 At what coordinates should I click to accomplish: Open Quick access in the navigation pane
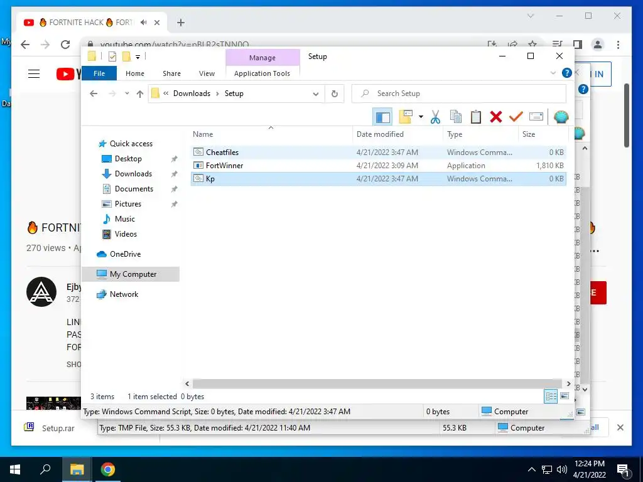tap(126, 144)
